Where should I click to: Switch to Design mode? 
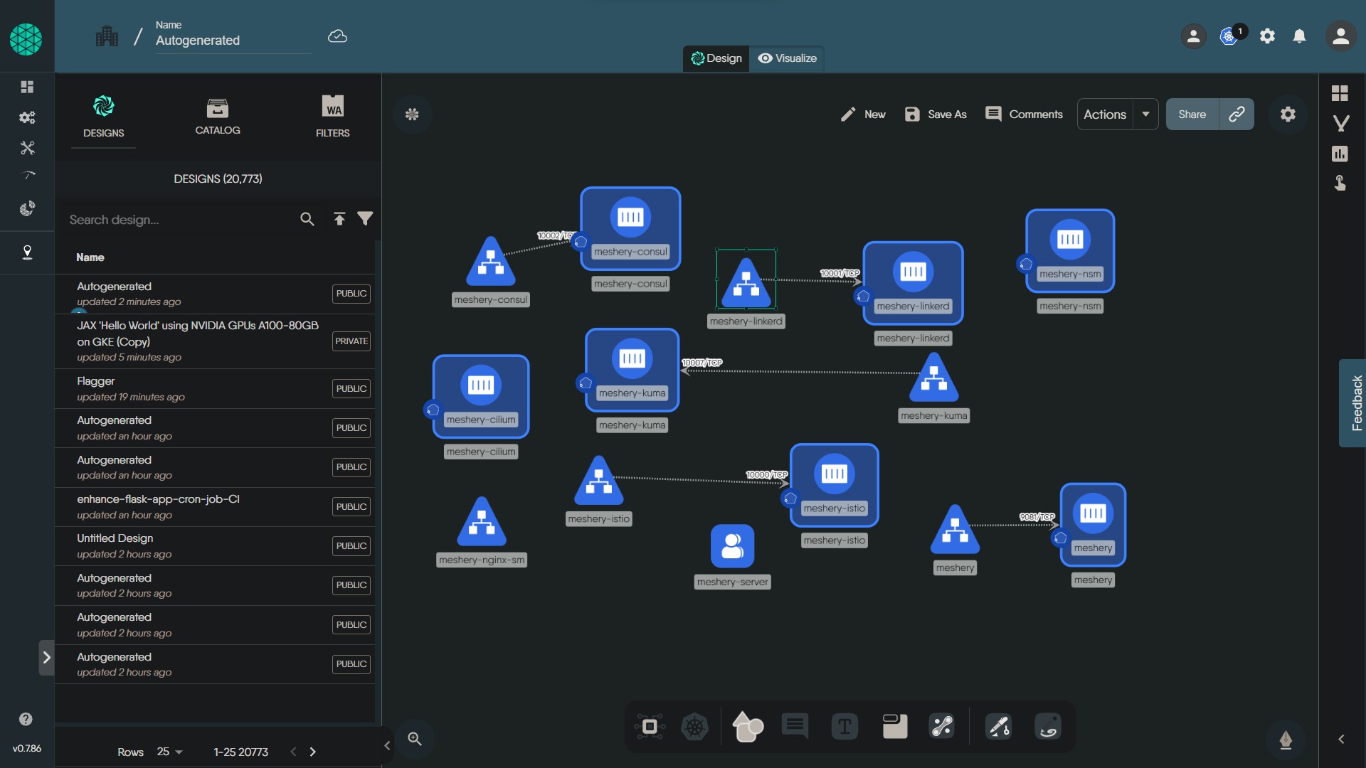click(716, 58)
